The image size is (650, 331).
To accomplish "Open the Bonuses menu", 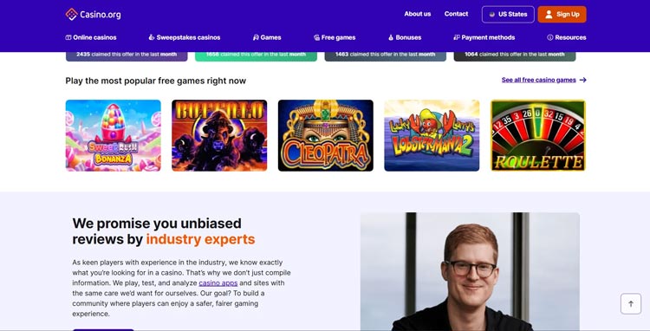I will (x=405, y=37).
